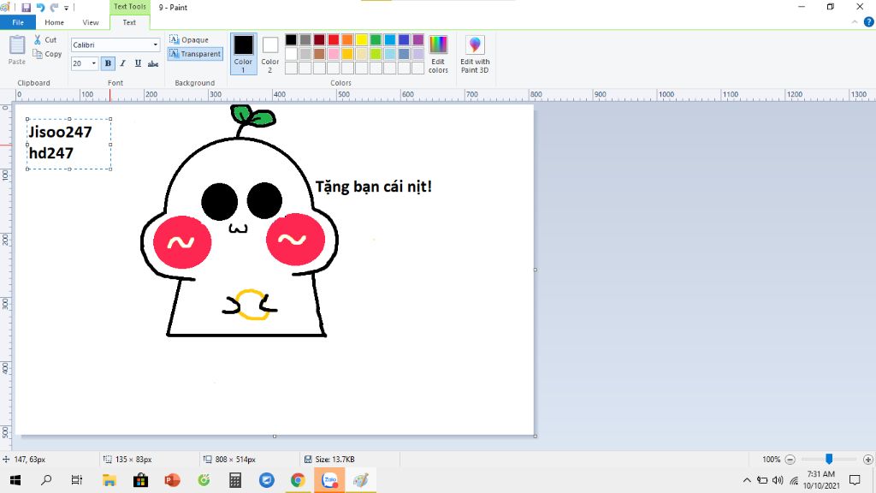Screen dimensions: 876x493
Task: Open the Customize Quick Access Toolbar arrow
Action: (x=66, y=8)
